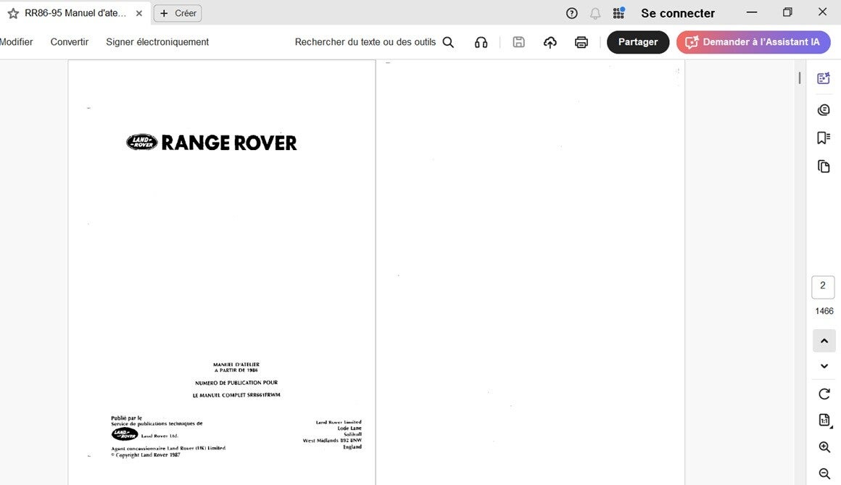Click the Créer new tab button
Image resolution: width=841 pixels, height=485 pixels.
(x=178, y=14)
